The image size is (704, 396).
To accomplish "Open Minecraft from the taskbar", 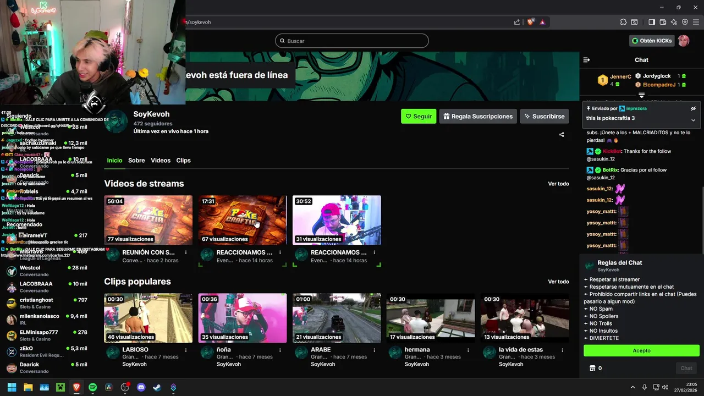I will tap(61, 387).
